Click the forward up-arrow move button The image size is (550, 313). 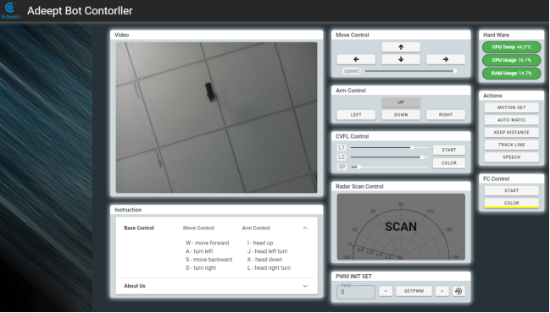[x=401, y=47]
